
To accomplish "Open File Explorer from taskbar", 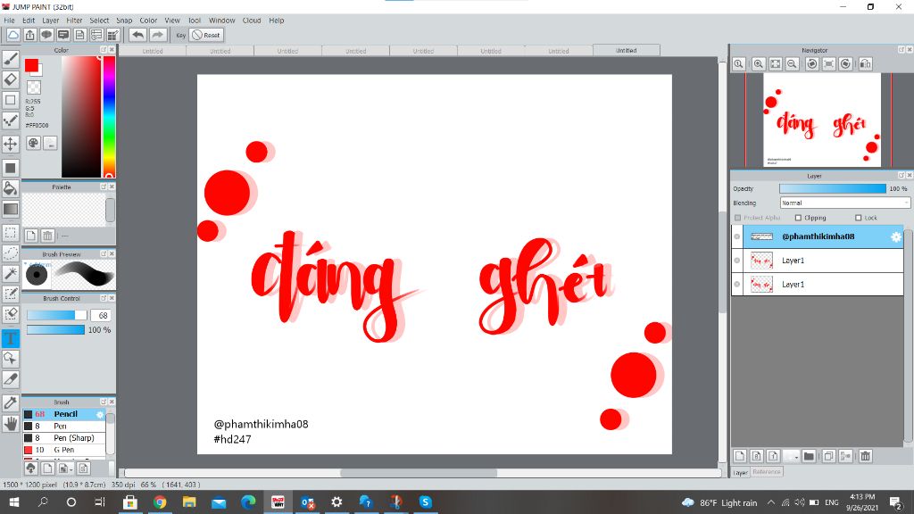I will pyautogui.click(x=189, y=502).
